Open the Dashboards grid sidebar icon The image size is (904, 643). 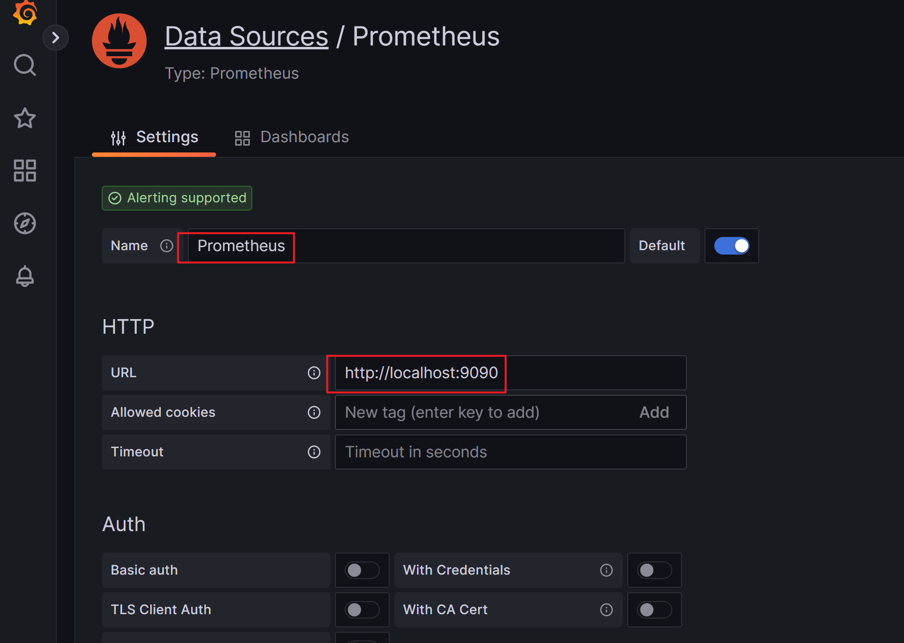[25, 171]
